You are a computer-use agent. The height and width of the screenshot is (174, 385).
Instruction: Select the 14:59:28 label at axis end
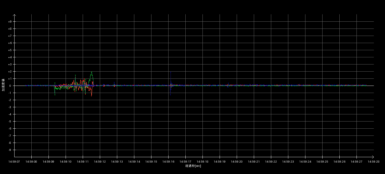(374, 161)
